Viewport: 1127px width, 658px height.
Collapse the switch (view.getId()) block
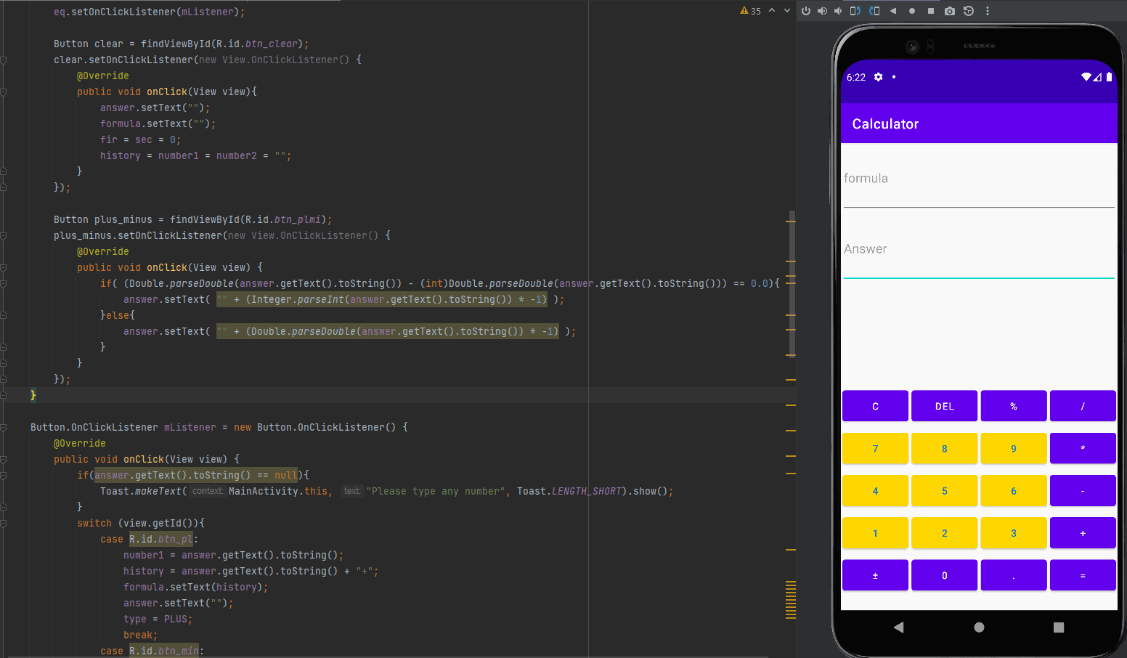pos(4,524)
